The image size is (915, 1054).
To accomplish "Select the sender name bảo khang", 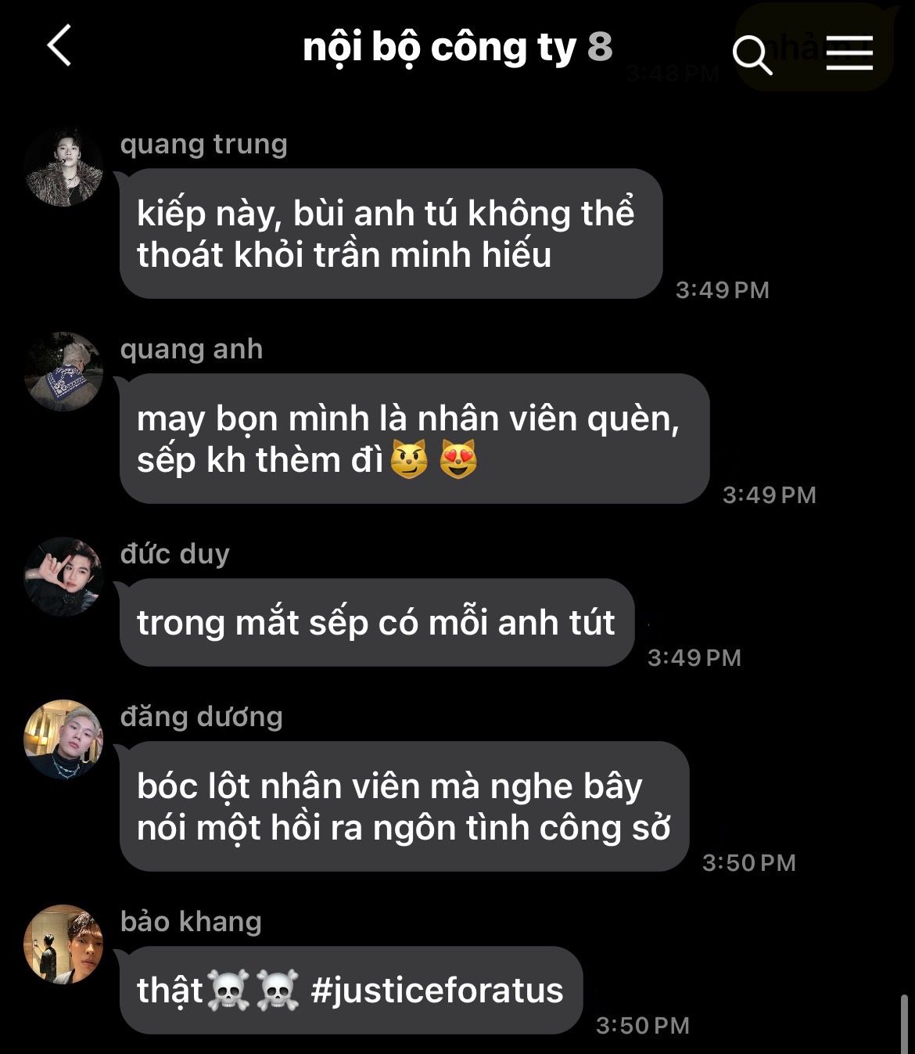I will [x=191, y=922].
